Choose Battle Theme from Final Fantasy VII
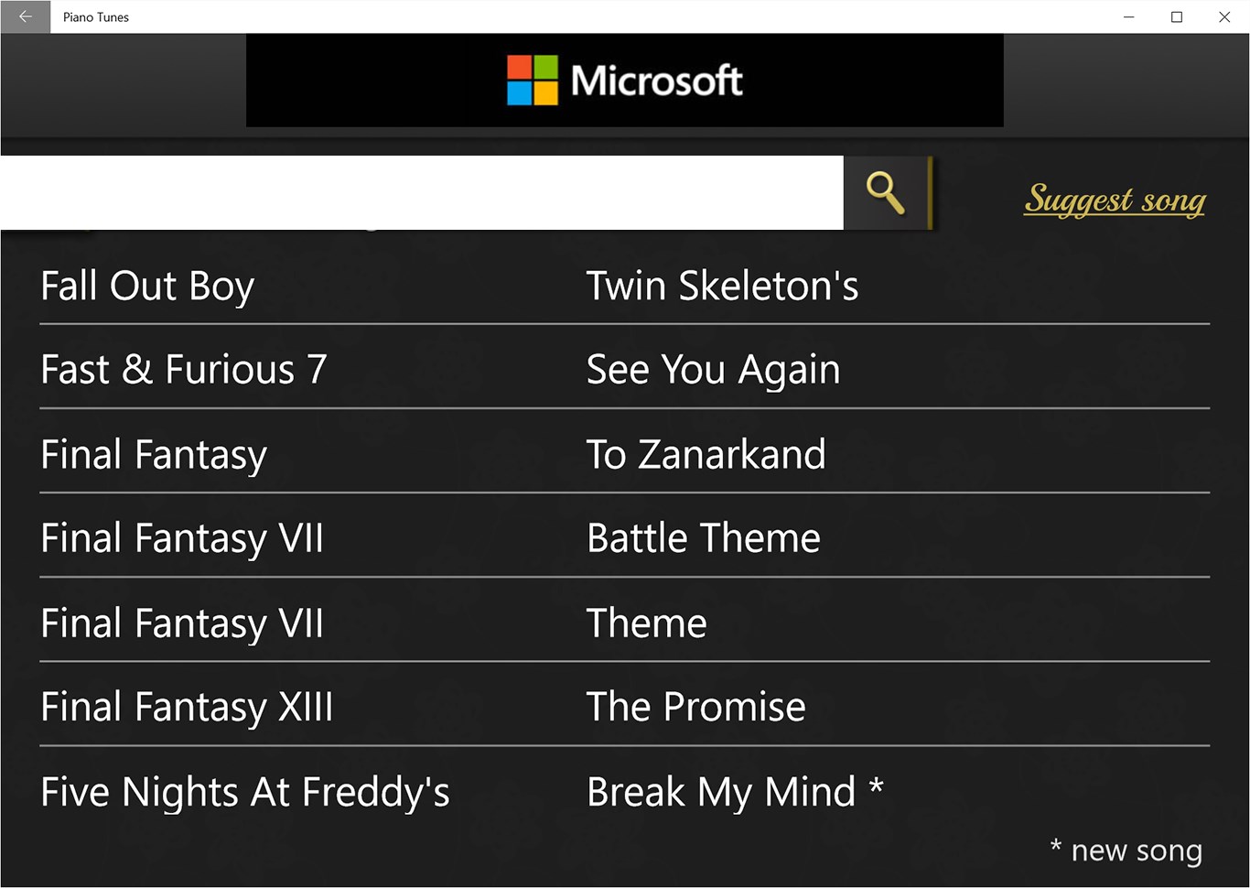Image resolution: width=1250 pixels, height=888 pixels. coord(703,538)
